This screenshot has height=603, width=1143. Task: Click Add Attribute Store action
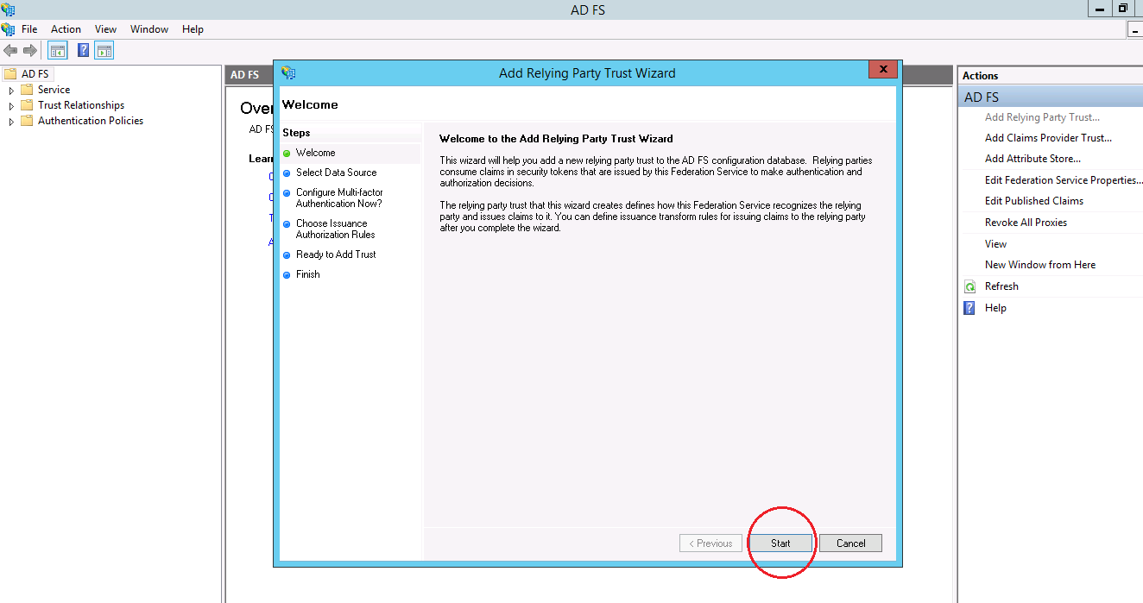click(1032, 159)
